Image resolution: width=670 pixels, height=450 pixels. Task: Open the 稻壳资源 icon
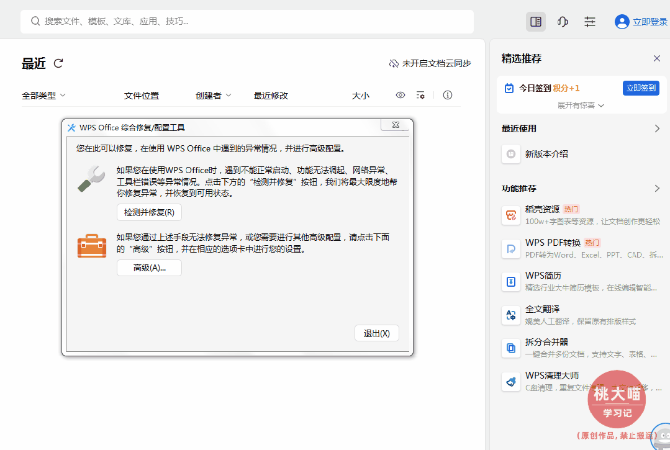[x=511, y=215]
